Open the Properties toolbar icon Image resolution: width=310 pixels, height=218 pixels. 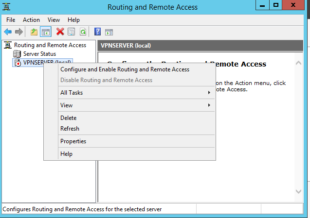[x=72, y=32]
